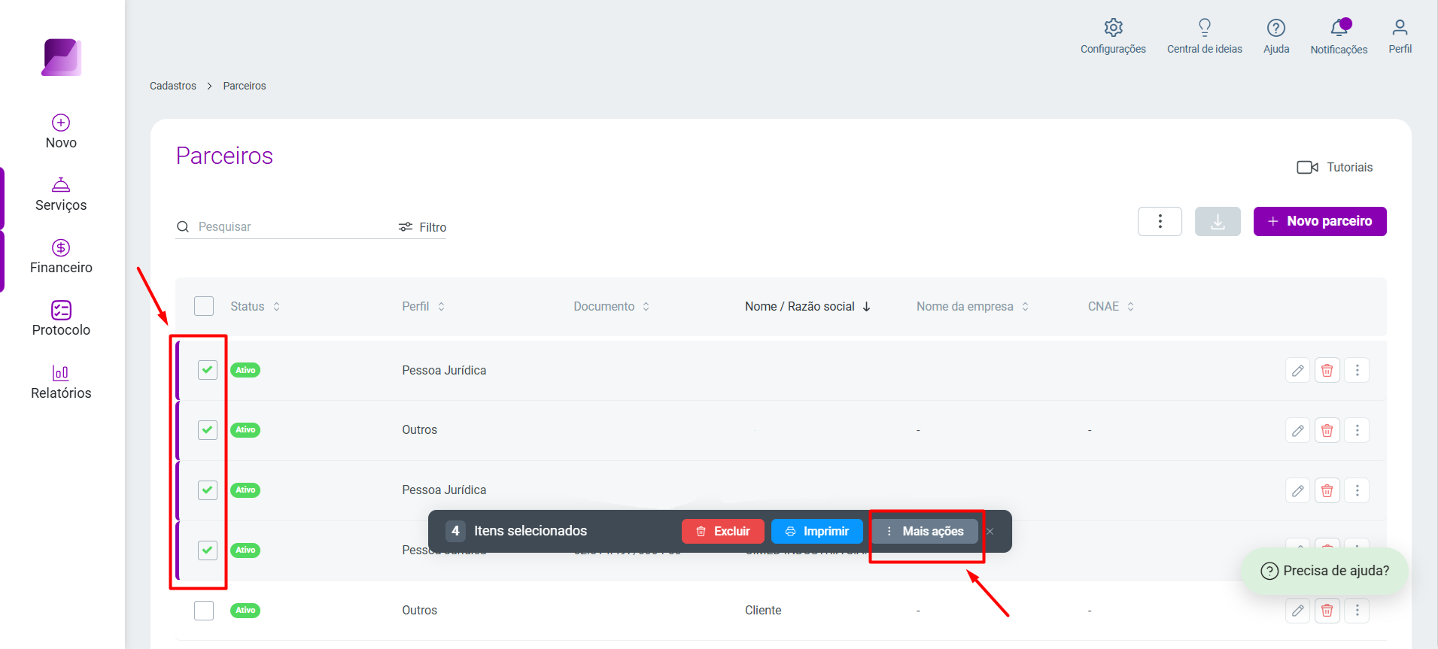This screenshot has width=1438, height=649.
Task: Click the Excluir button
Action: (722, 531)
